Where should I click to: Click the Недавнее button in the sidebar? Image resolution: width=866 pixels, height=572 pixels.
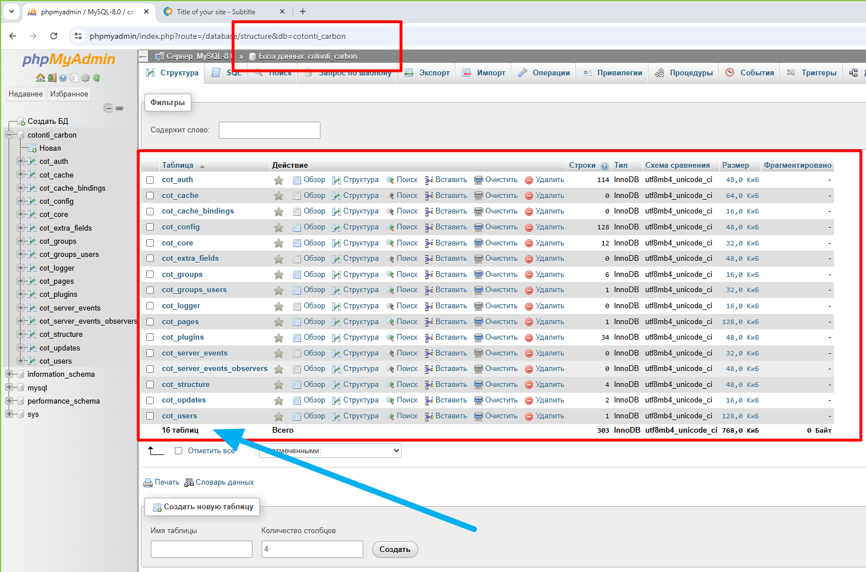pyautogui.click(x=26, y=94)
